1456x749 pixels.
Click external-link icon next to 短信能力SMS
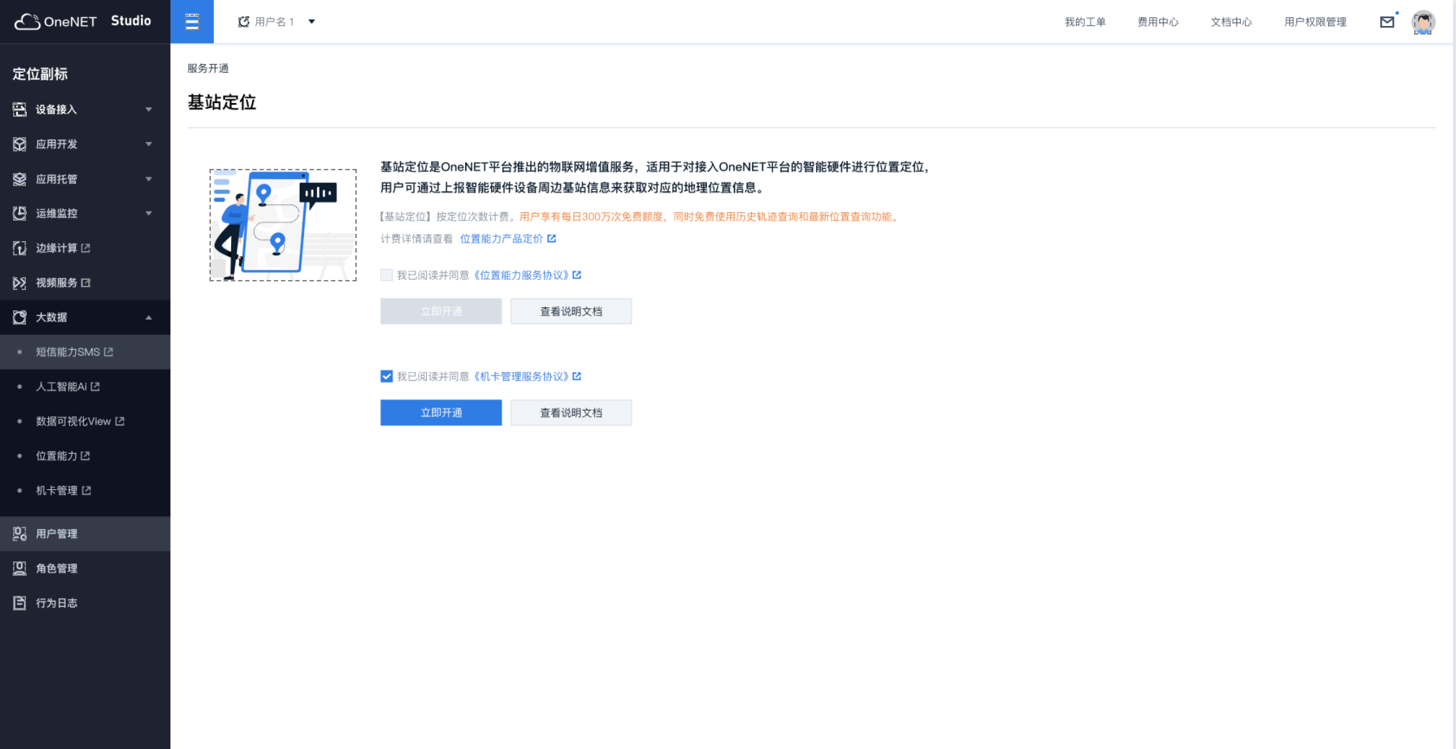(109, 352)
